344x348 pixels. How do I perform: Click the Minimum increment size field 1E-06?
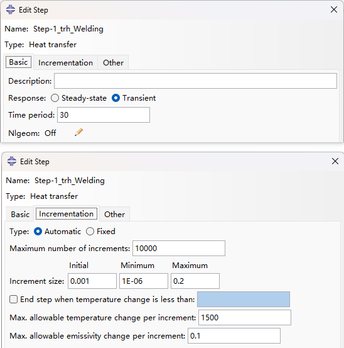click(144, 281)
